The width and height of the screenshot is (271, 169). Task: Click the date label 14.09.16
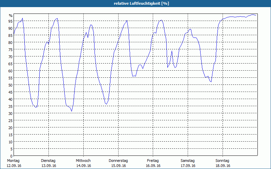pyautogui.click(x=84, y=166)
